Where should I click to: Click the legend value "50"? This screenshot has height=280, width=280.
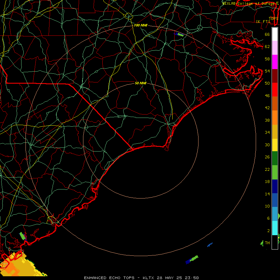pos(267,83)
